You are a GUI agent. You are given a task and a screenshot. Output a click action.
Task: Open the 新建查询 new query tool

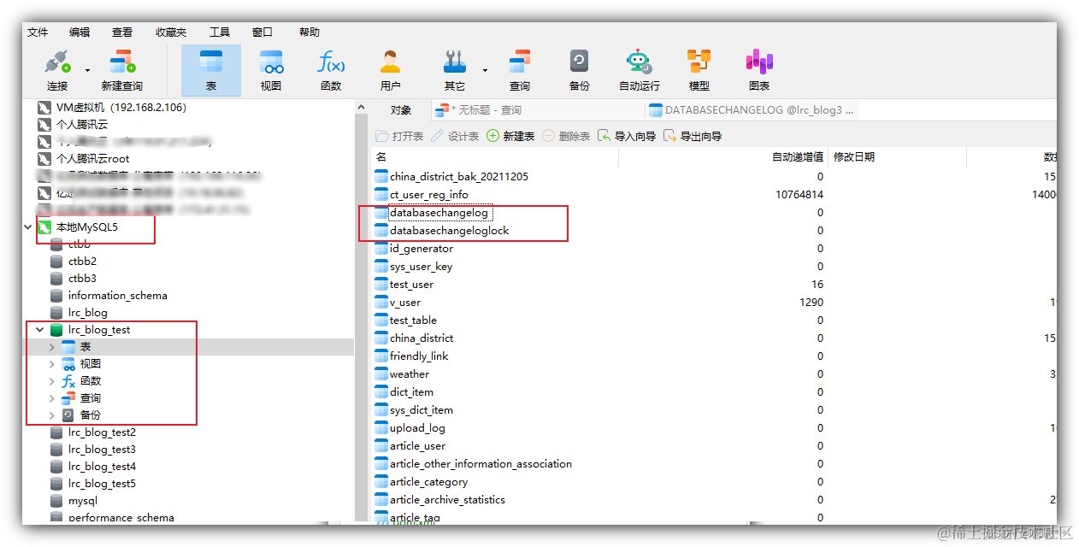(122, 71)
